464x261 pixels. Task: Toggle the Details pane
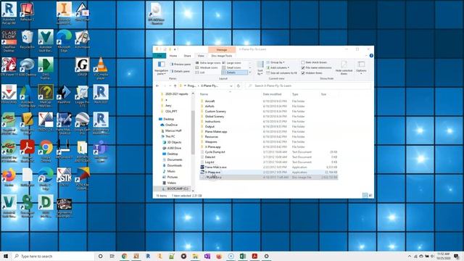click(x=180, y=71)
